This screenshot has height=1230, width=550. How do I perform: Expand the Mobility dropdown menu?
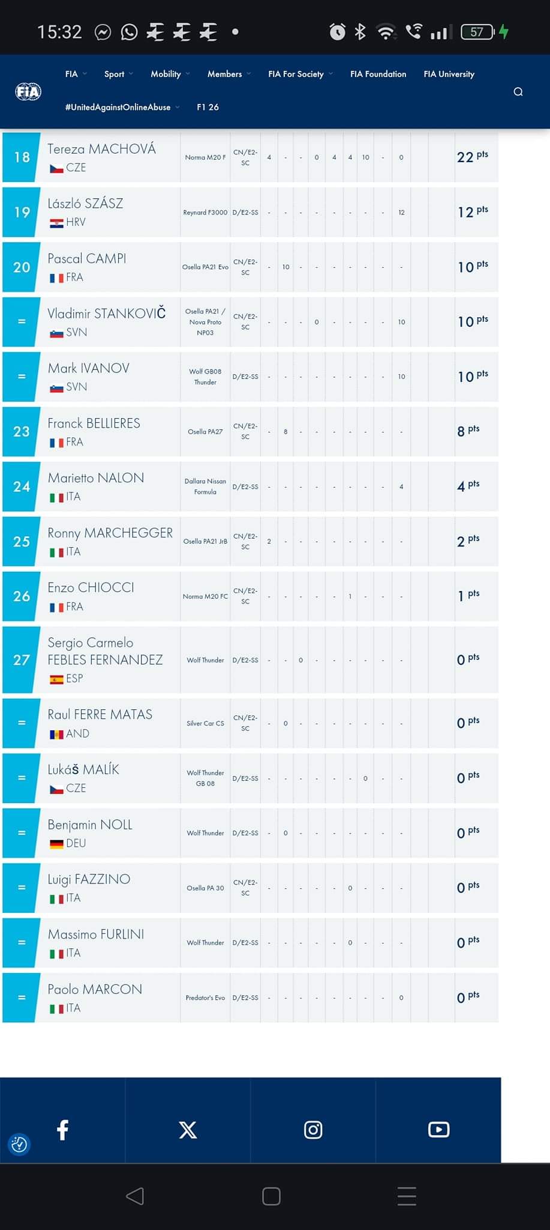(170, 74)
